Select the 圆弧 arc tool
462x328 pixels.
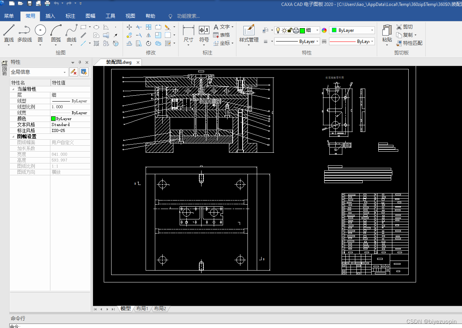pyautogui.click(x=56, y=34)
